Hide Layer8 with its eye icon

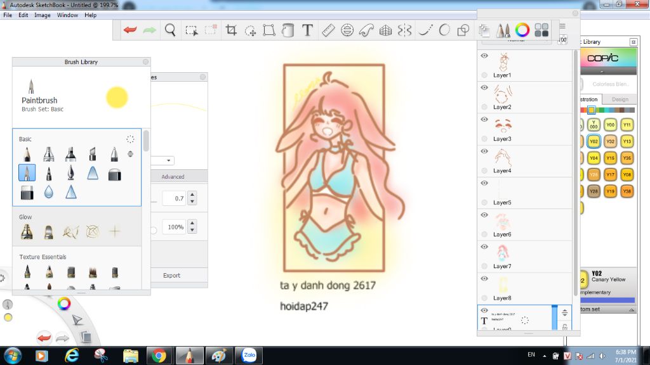coord(484,279)
